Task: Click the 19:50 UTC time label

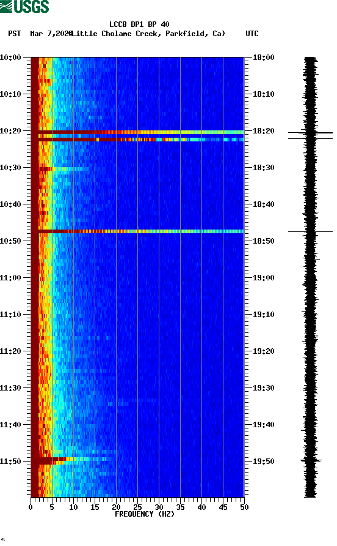Action: coord(263,462)
